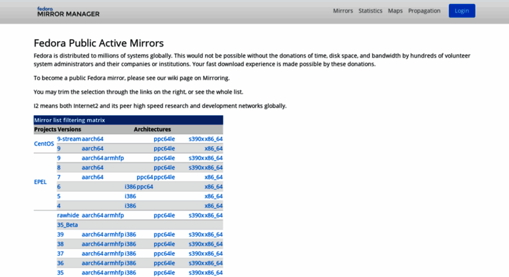Open i386 for Fedora 36
The width and height of the screenshot is (509, 277).
(x=130, y=263)
